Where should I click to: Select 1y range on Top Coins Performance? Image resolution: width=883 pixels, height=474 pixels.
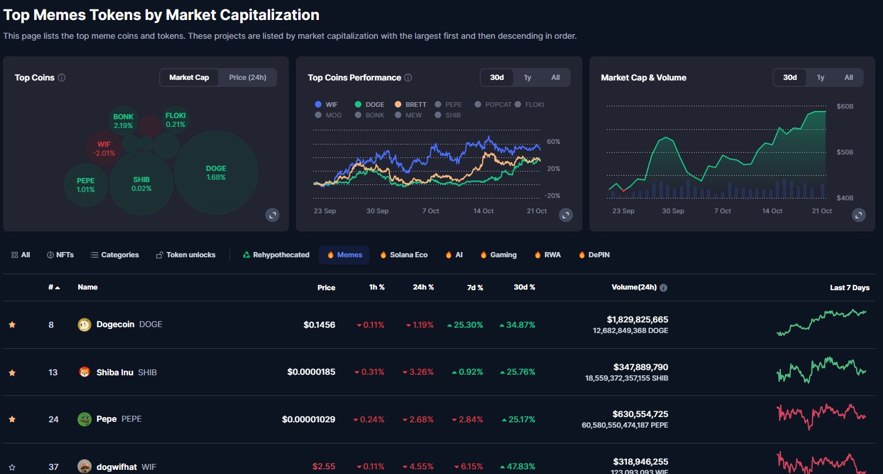pyautogui.click(x=527, y=78)
